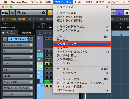Click the コード section list icon
129x99 pixels.
click(31, 51)
